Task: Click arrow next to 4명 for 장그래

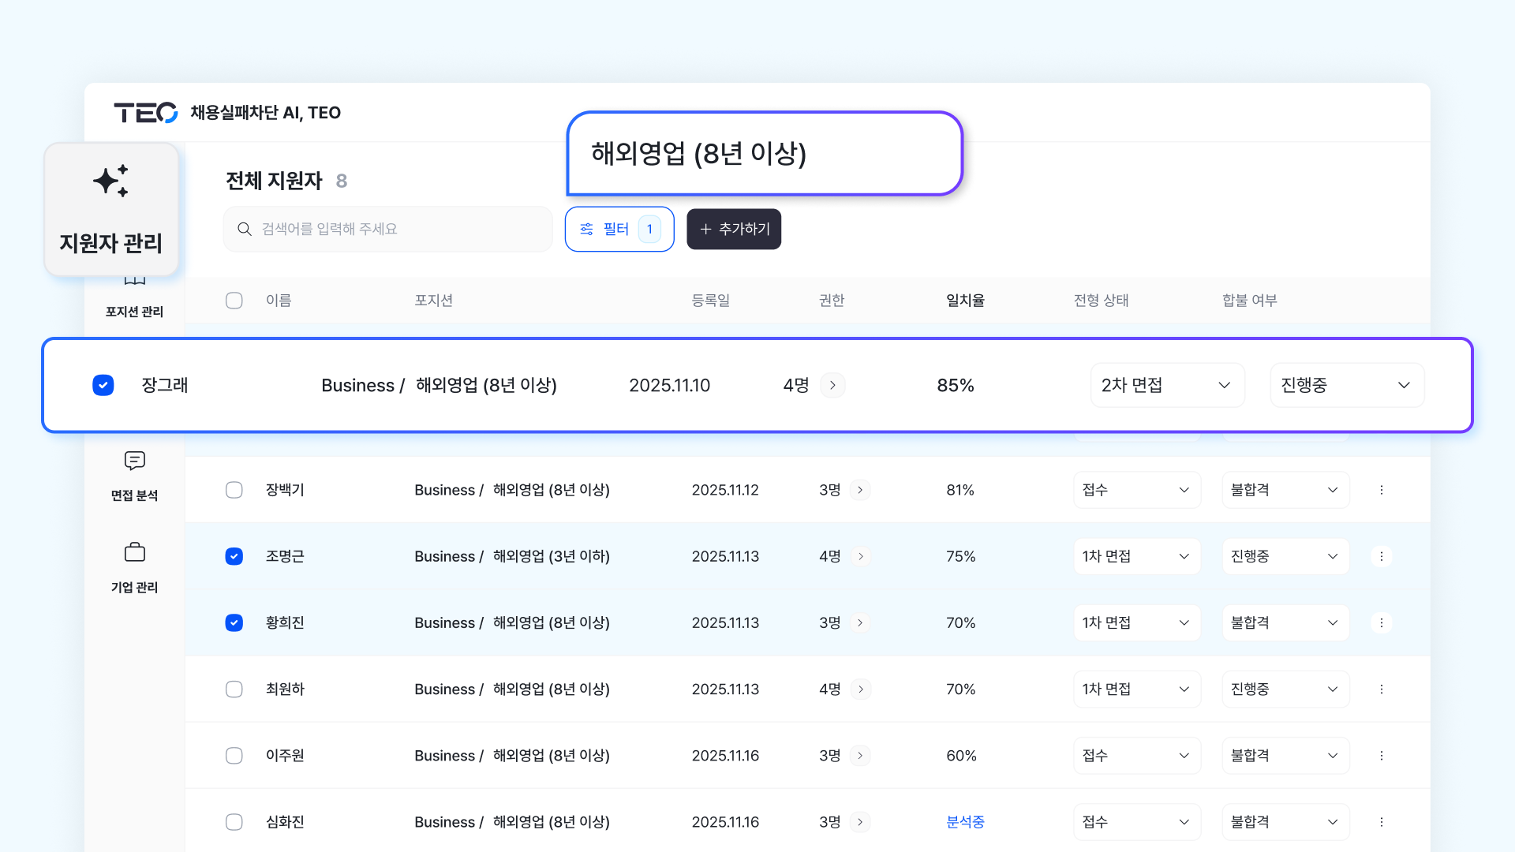Action: (832, 385)
